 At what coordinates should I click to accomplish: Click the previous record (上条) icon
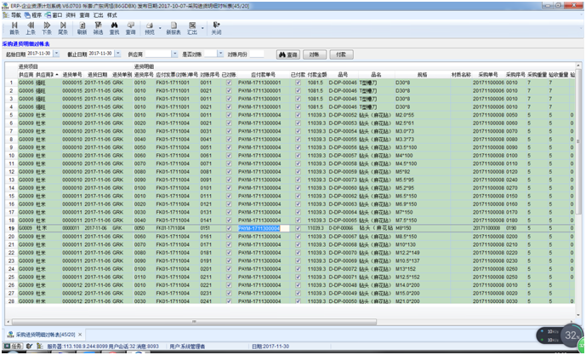(30, 28)
